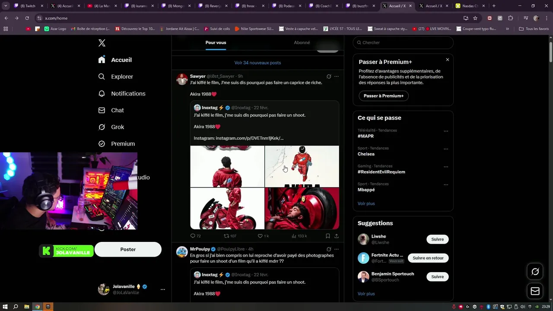View post stats showing 133 k

[299, 236]
